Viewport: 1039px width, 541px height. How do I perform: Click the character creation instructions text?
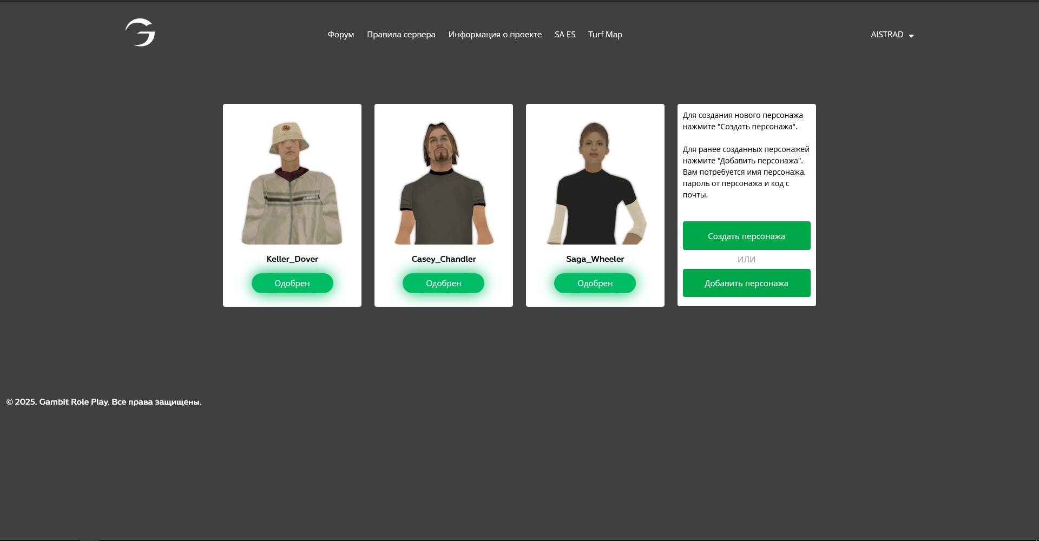746,155
